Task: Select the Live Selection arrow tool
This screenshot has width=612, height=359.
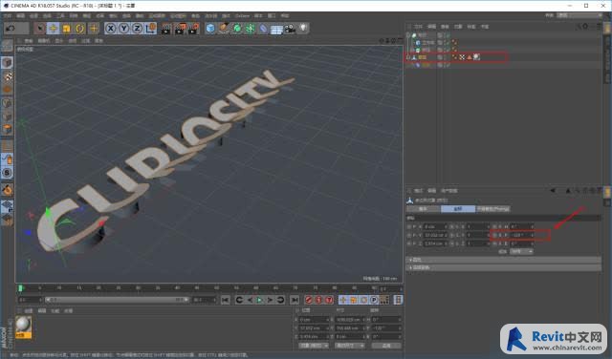Action: point(39,28)
